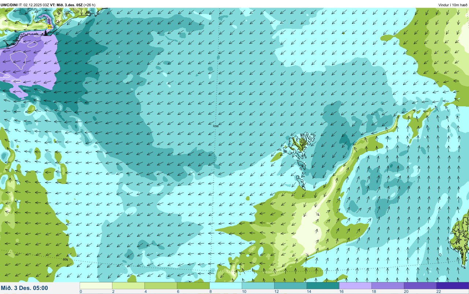Click the yellow '30' wind value marker
Screen dimensions: 469x294
49,27
